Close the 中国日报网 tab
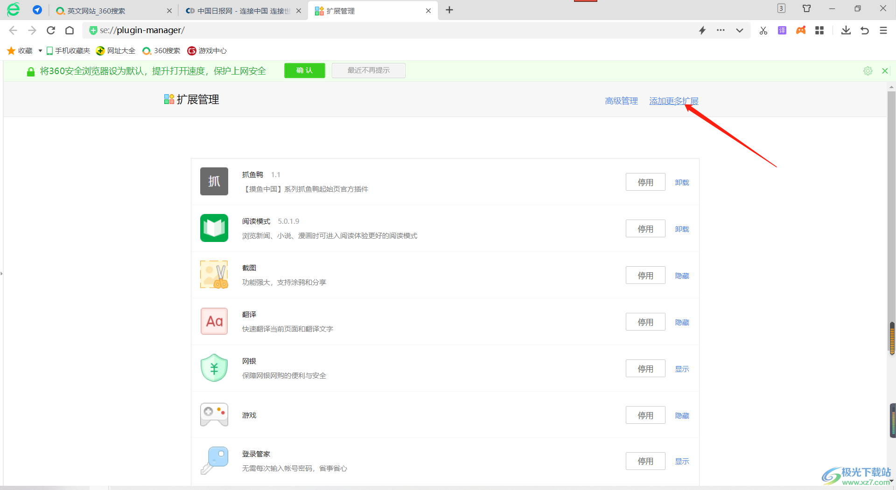Viewport: 896px width, 490px height. click(299, 11)
